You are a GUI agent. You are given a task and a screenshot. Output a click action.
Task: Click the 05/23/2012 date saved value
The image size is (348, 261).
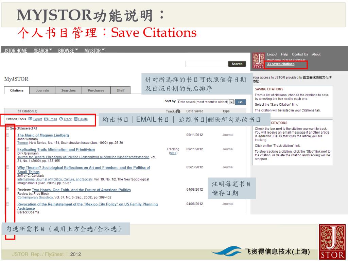pos(194,167)
